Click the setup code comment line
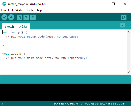The height and width of the screenshot is (106, 131). tap(42, 37)
